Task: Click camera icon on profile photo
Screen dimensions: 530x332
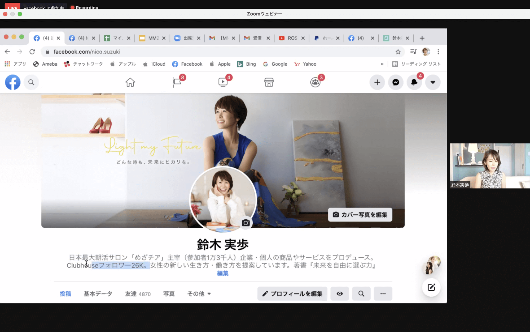Action: 246,223
